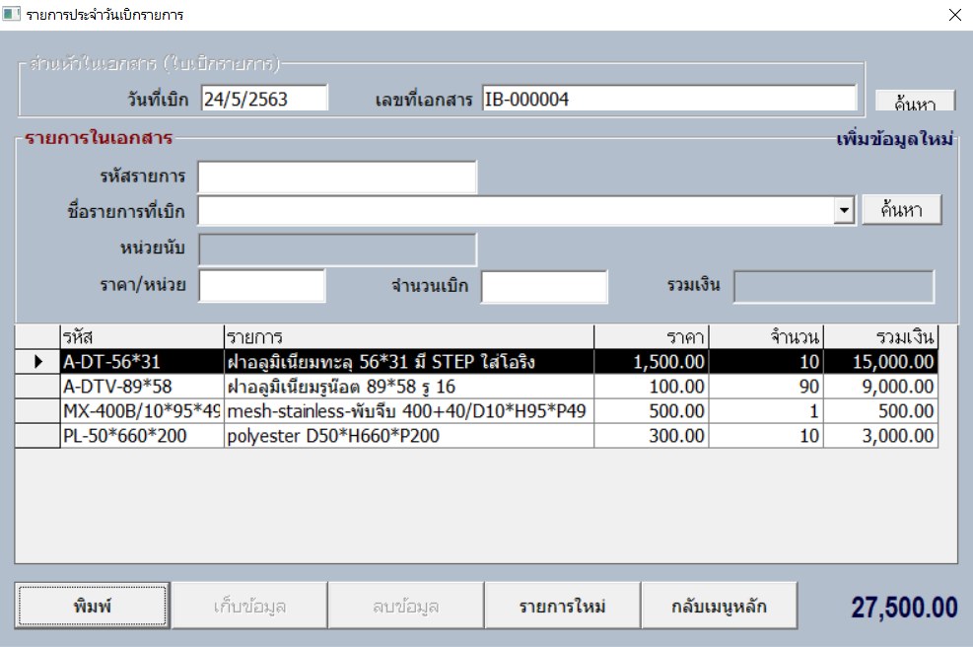Click total cell 3,000.00
The height and width of the screenshot is (647, 973).
tap(880, 436)
